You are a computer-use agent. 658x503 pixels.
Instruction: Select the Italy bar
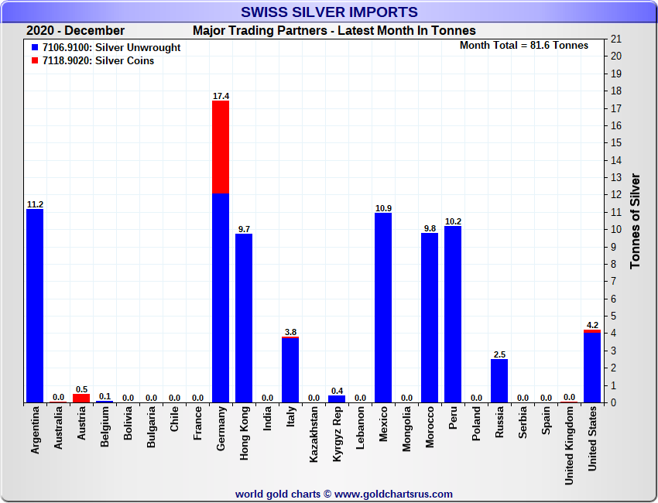tap(290, 370)
